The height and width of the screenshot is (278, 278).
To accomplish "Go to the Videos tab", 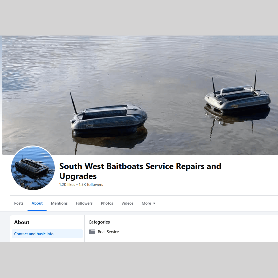I will click(x=127, y=203).
